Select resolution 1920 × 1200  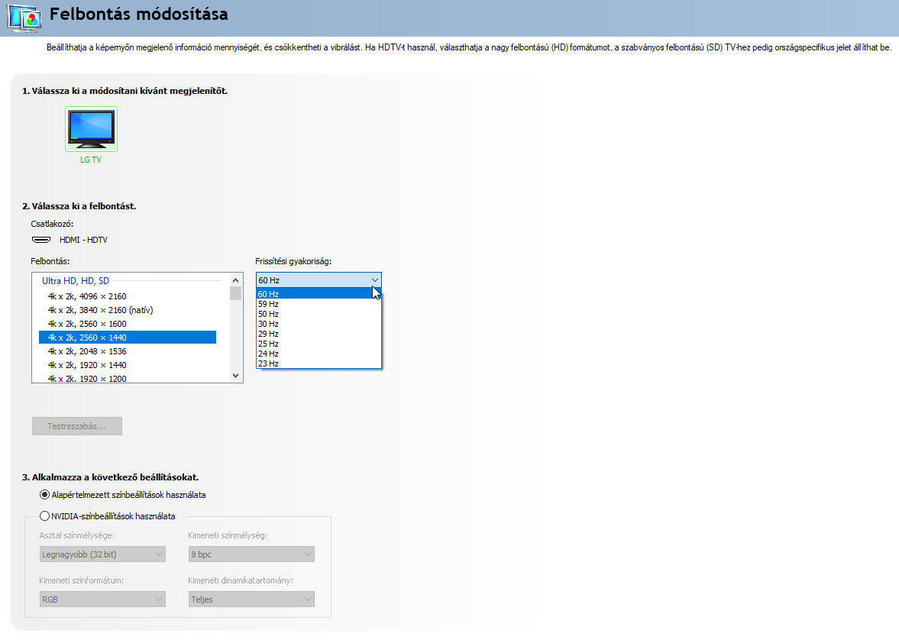pos(128,378)
